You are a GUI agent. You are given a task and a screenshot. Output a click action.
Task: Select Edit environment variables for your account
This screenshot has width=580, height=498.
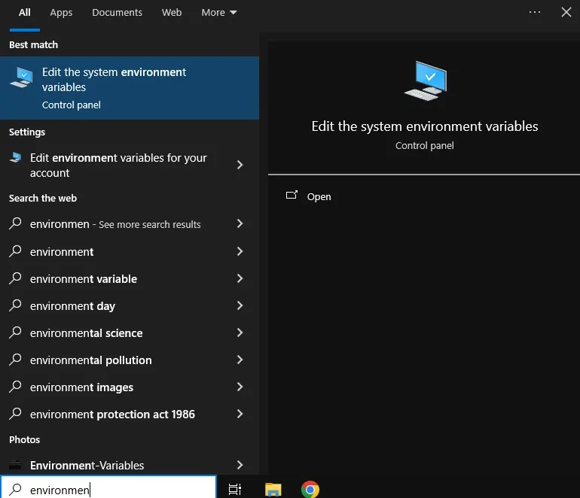pos(130,165)
